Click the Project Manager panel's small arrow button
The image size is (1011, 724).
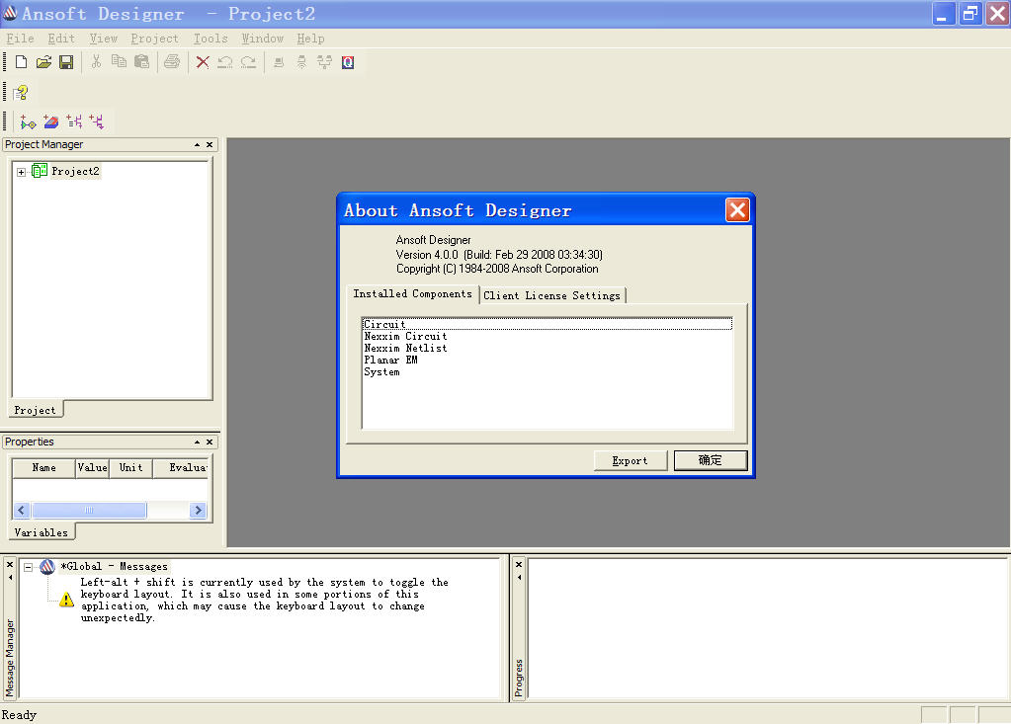click(x=198, y=145)
